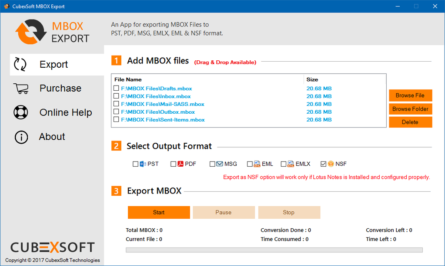Click the Drag & Drop Available note
Viewport: 445px width, 266px height.
point(225,62)
